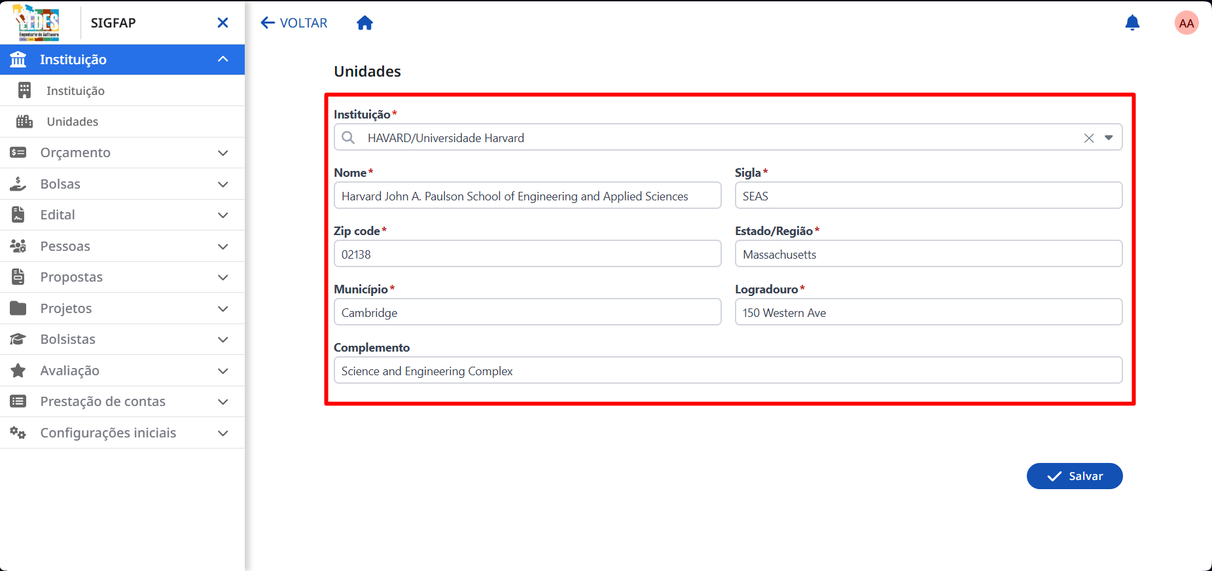Viewport: 1212px width, 571px height.
Task: Click the Avaliação star icon
Action: pos(18,371)
